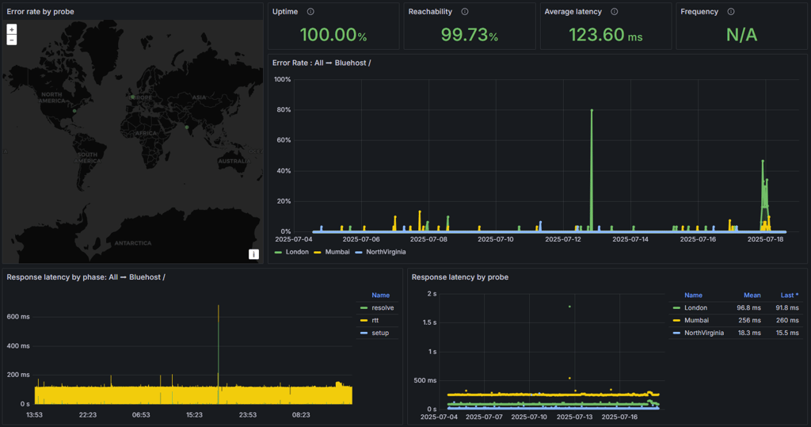Screen dimensions: 811x427
Task: Click the 256 ms Mumbai mean value
Action: pyautogui.click(x=750, y=320)
